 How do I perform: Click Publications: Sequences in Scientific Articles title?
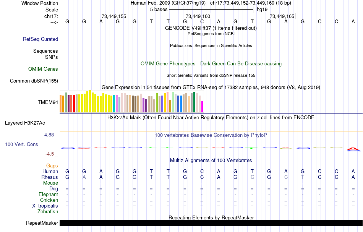211,45
